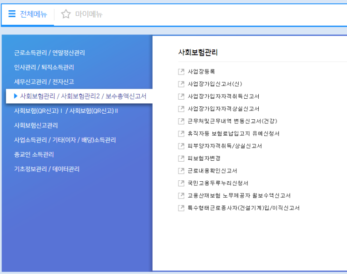347x274 pixels.
Task: Open 인사관리 / 퇴직소득관리 menu
Action: pyautogui.click(x=44, y=68)
